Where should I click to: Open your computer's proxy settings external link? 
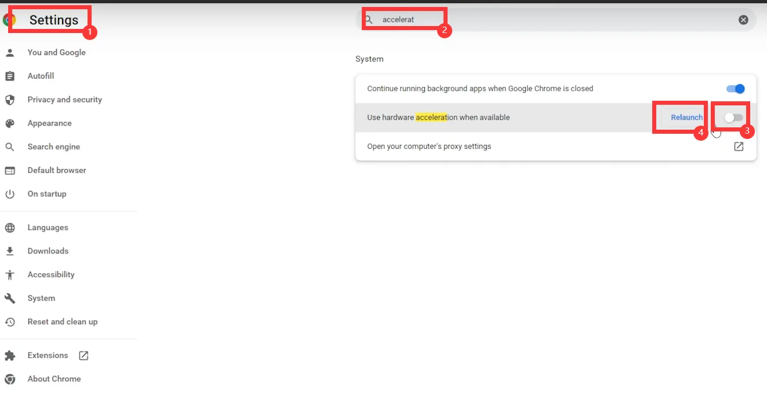pos(739,146)
